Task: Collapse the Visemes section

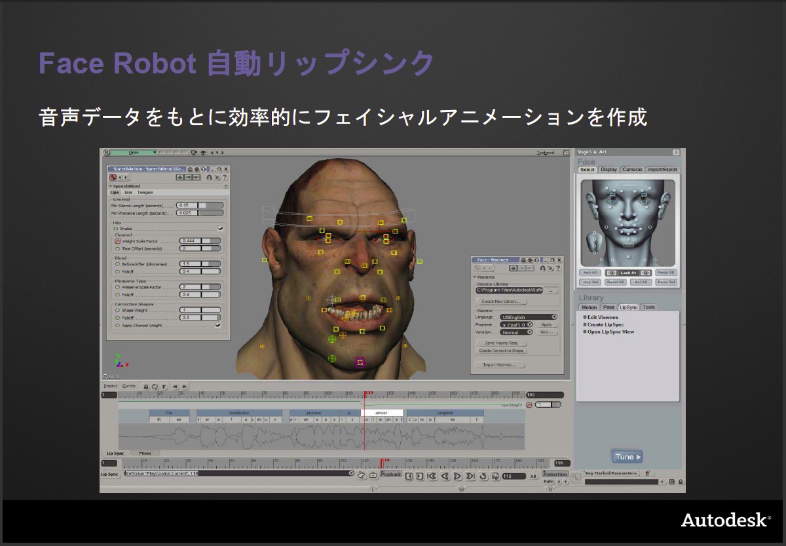Action: (x=474, y=277)
